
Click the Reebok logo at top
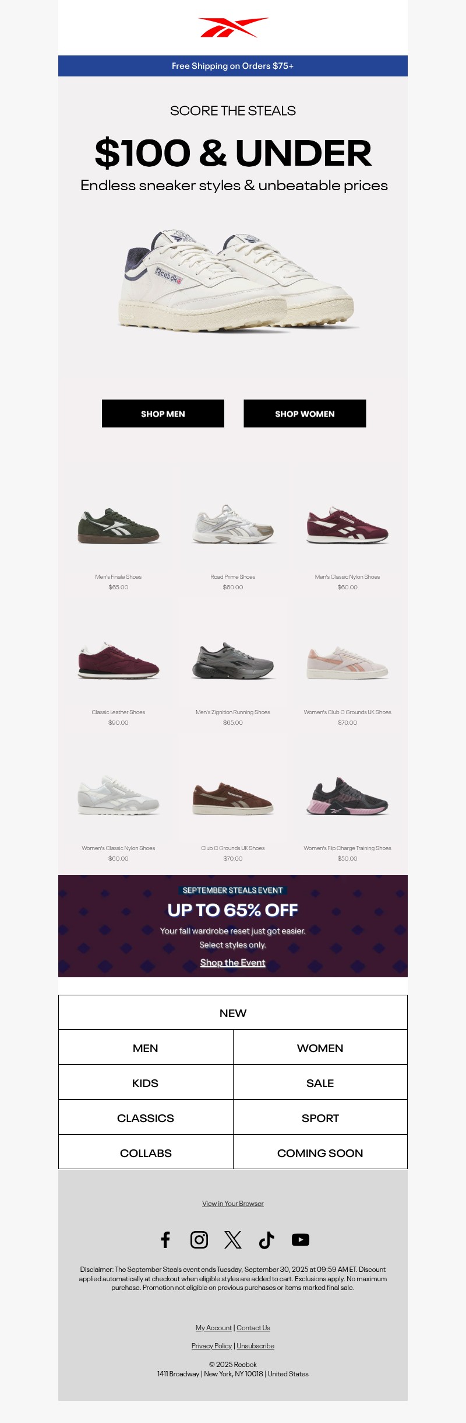click(x=233, y=27)
